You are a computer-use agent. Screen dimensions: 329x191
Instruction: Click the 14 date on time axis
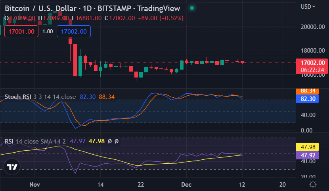click(101, 185)
